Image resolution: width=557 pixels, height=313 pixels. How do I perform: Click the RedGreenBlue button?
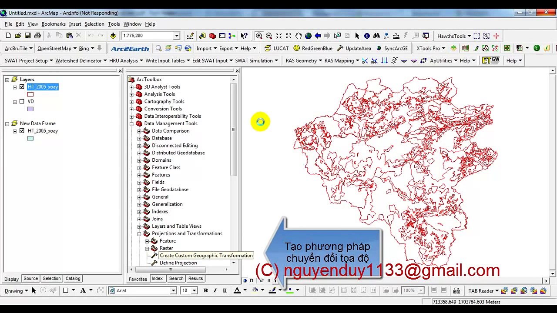pos(313,48)
